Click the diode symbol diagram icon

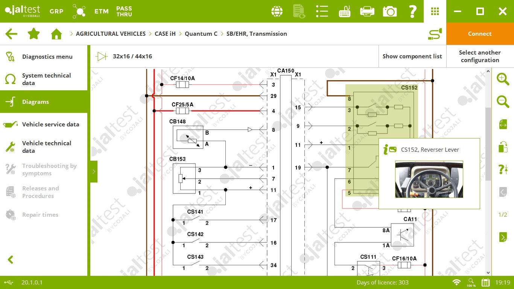(102, 56)
